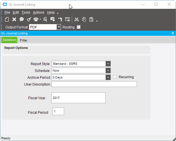Image resolution: width=176 pixels, height=141 pixels.
Task: Click the Delete X toolbar icon
Action: (x=14, y=19)
